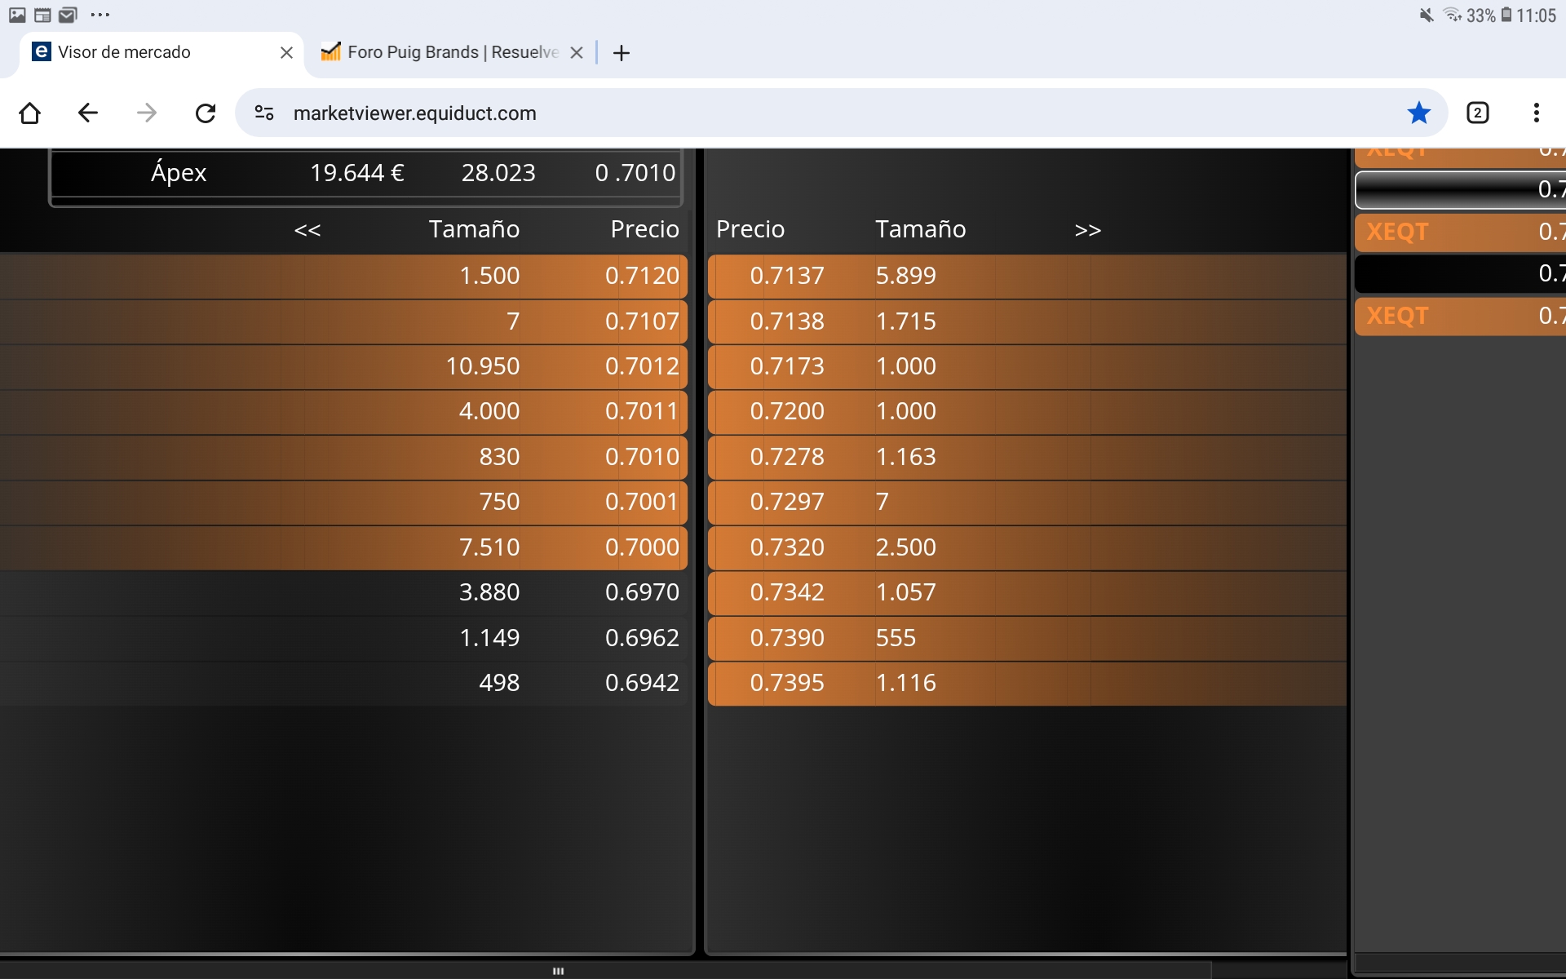Expand ask side with >> arrows

(1087, 230)
